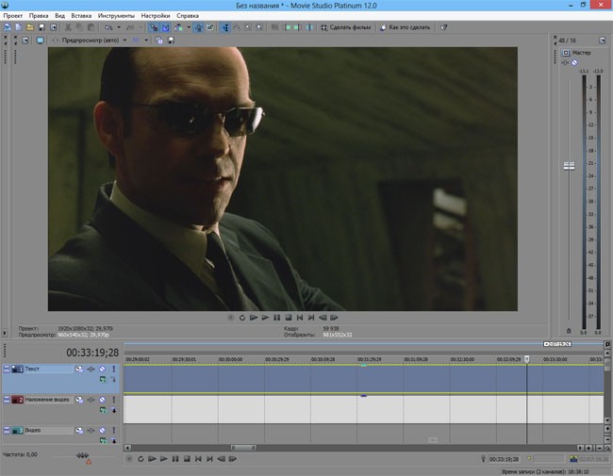This screenshot has height=476, width=613.
Task: Save preview snapshot to file icon
Action: click(x=171, y=41)
